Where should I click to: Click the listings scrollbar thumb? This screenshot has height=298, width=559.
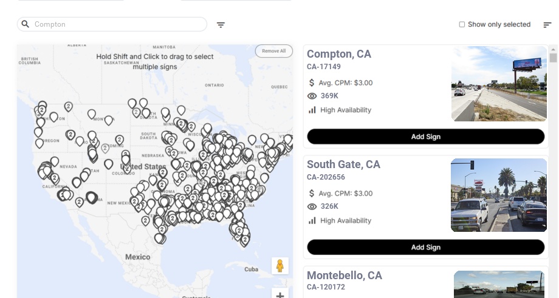[x=554, y=58]
